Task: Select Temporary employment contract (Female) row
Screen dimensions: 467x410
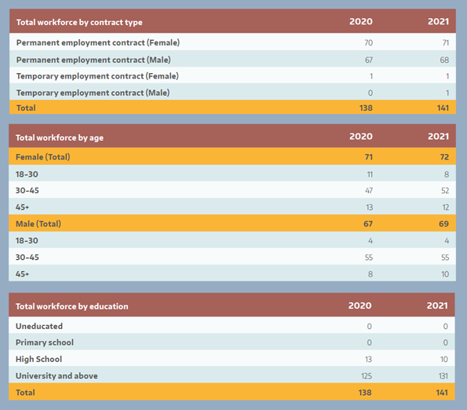Action: 232,75
